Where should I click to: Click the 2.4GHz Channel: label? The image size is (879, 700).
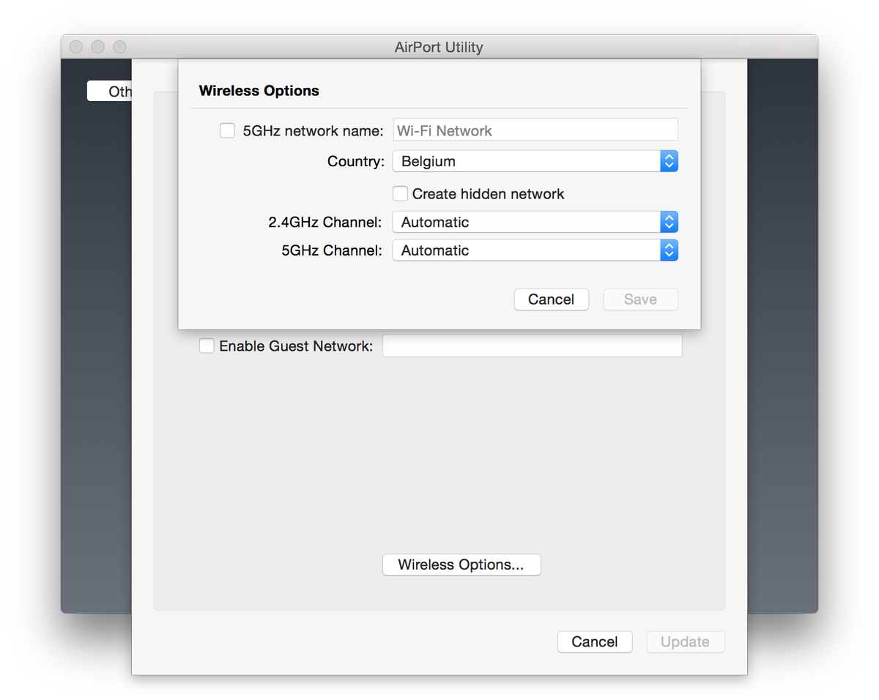[325, 222]
